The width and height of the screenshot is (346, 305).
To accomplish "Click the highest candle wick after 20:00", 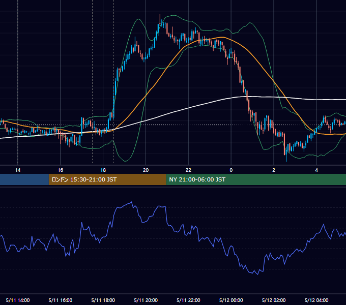I will [160, 18].
